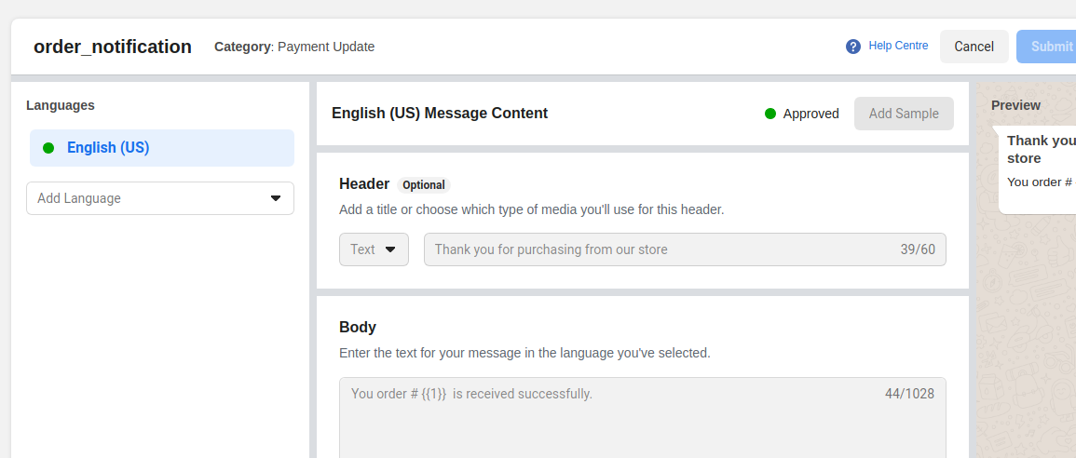Select English (US) in Languages list
This screenshot has width=1076, height=458.
click(x=162, y=148)
